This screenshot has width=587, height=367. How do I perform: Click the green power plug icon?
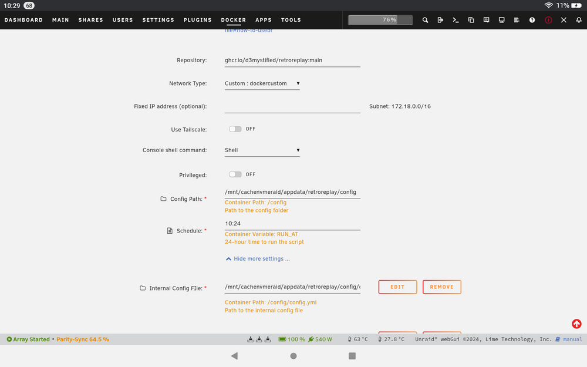pos(311,339)
